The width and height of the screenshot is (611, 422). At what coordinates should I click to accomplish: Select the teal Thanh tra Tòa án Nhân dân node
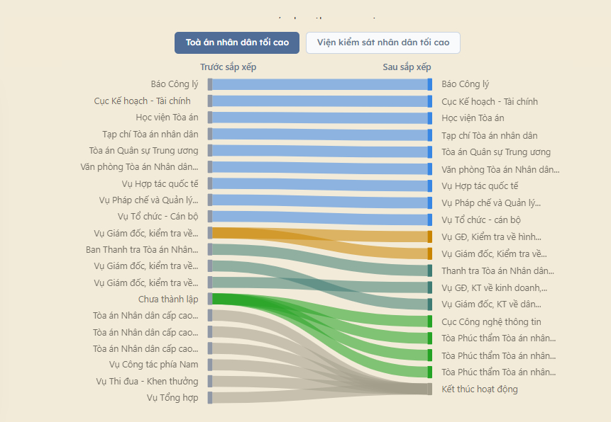tap(430, 270)
